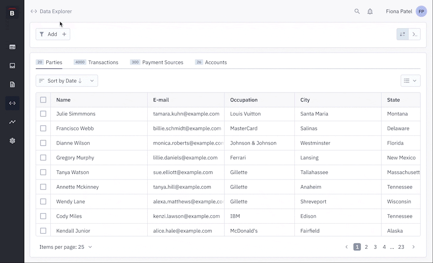Open the Items per page dropdown
This screenshot has height=263, width=433.
pos(66,247)
